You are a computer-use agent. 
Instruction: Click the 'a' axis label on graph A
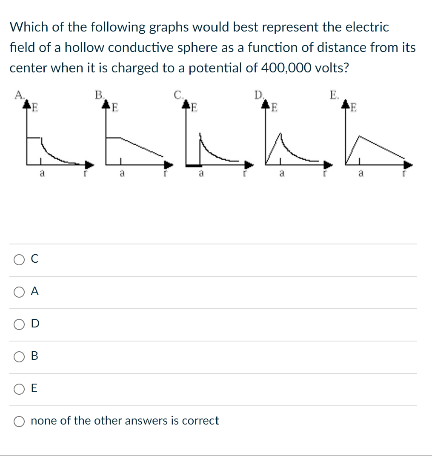(42, 172)
